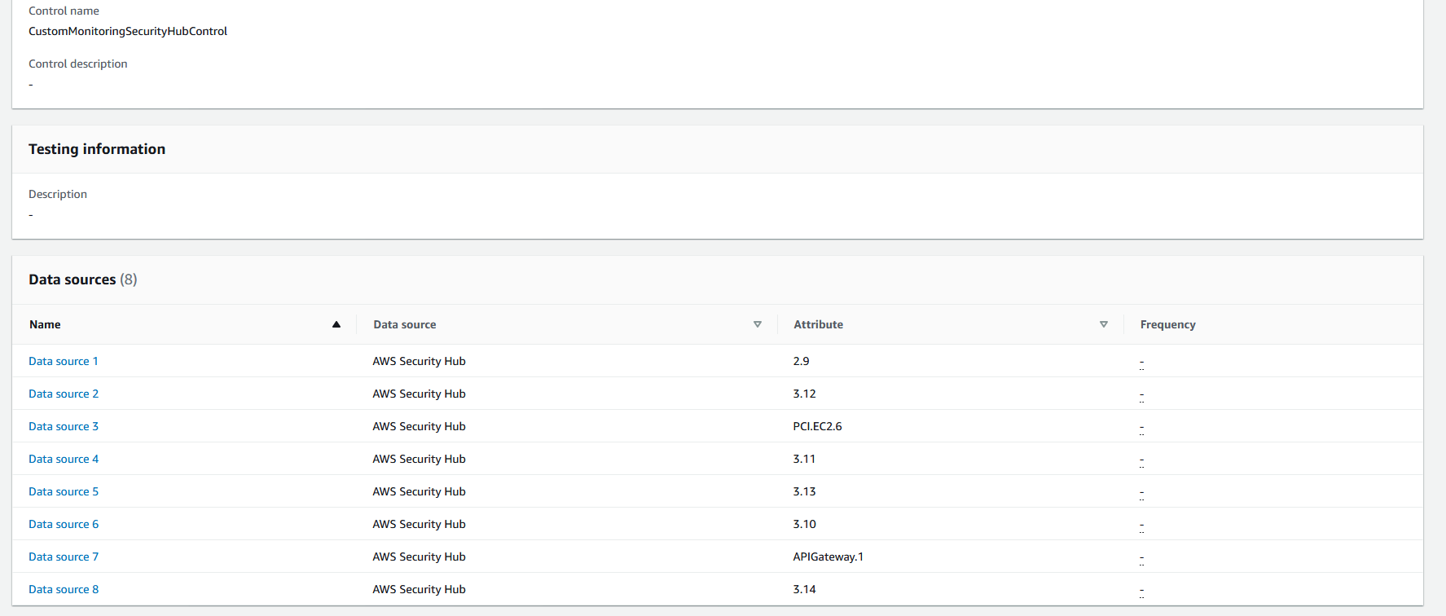1446x616 pixels.
Task: Click the Data source column header
Action: 405,324
